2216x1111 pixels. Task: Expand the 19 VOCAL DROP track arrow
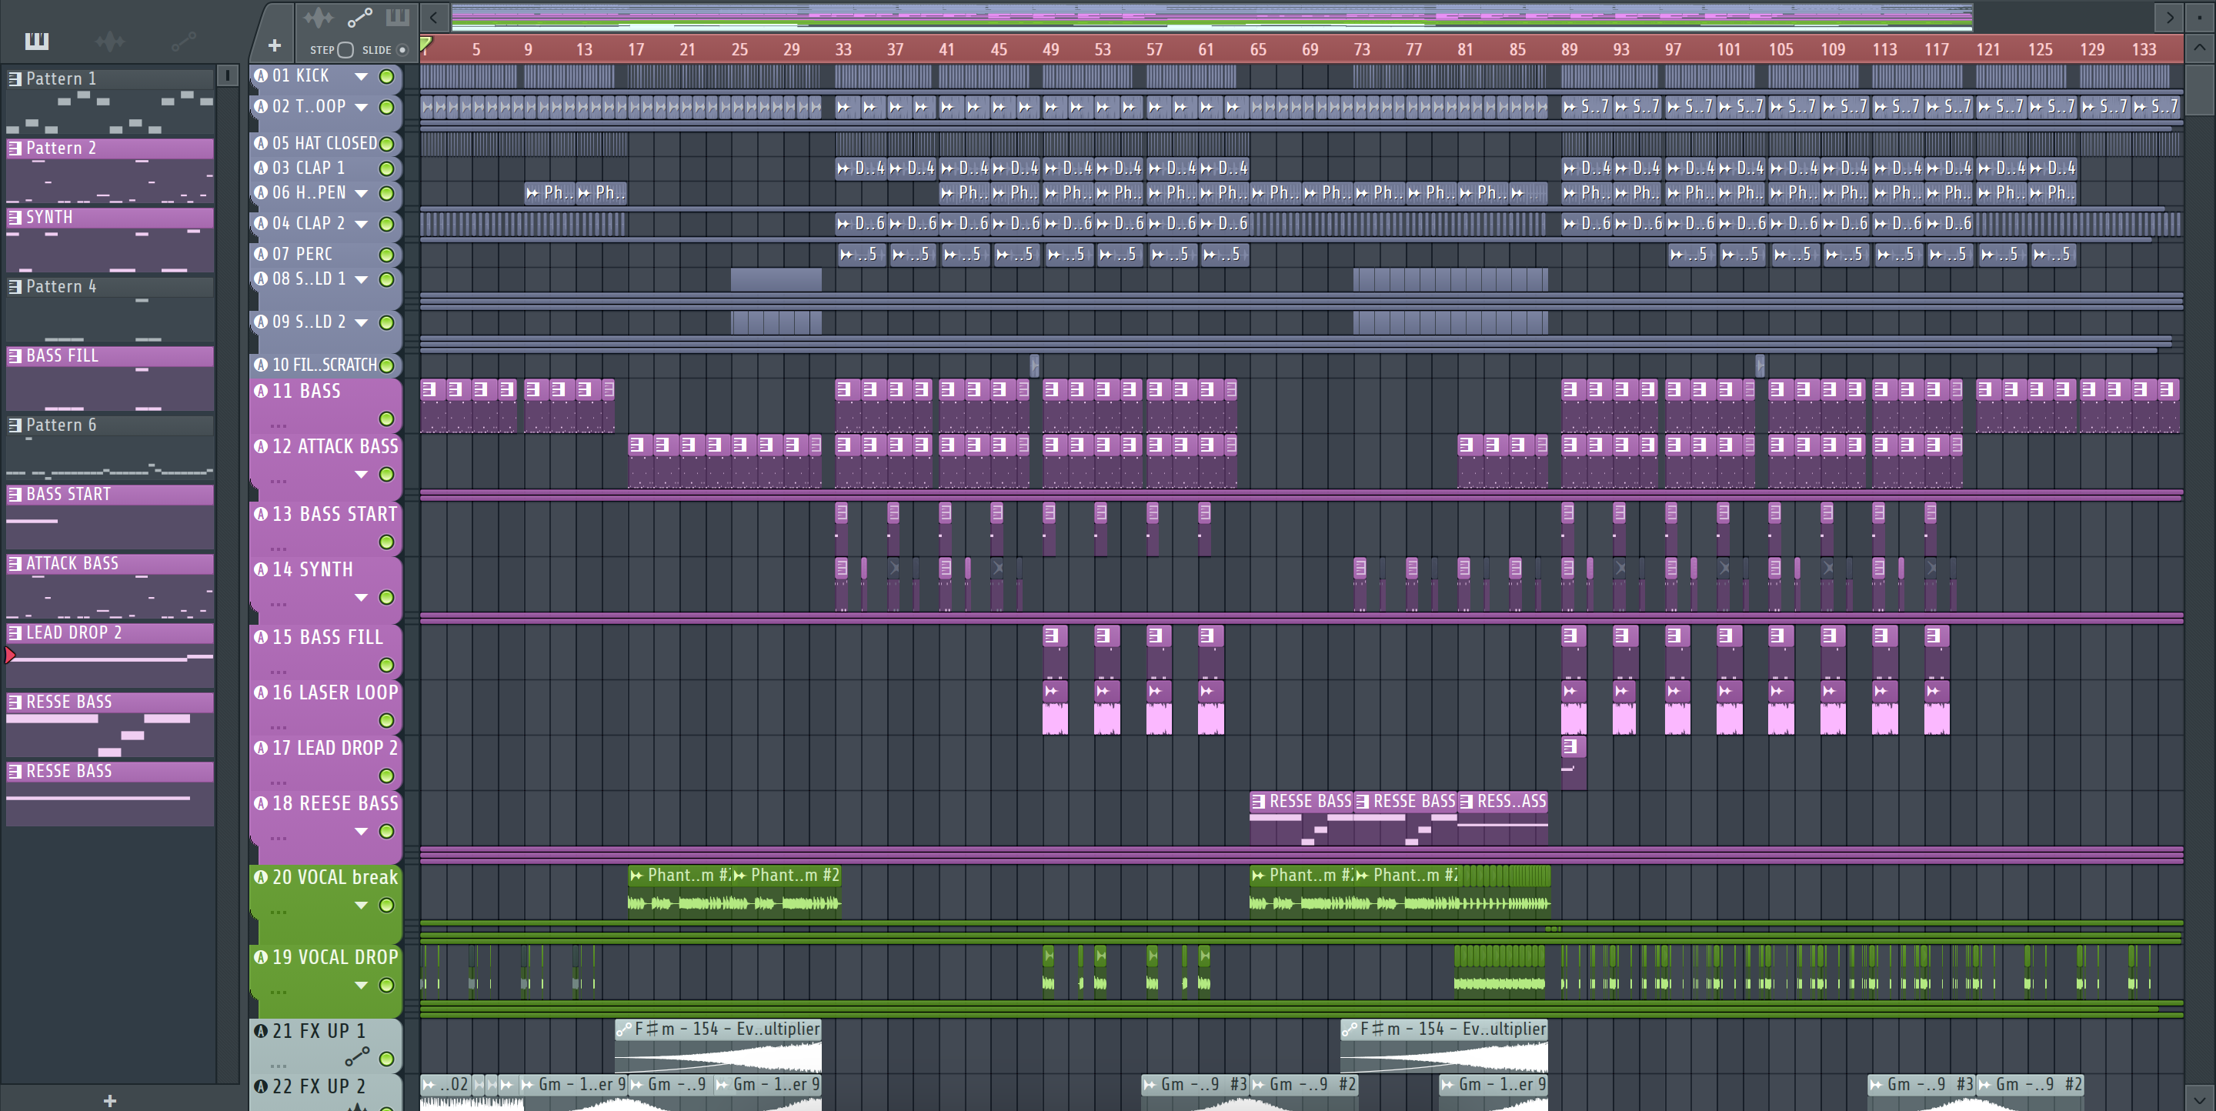pyautogui.click(x=362, y=986)
